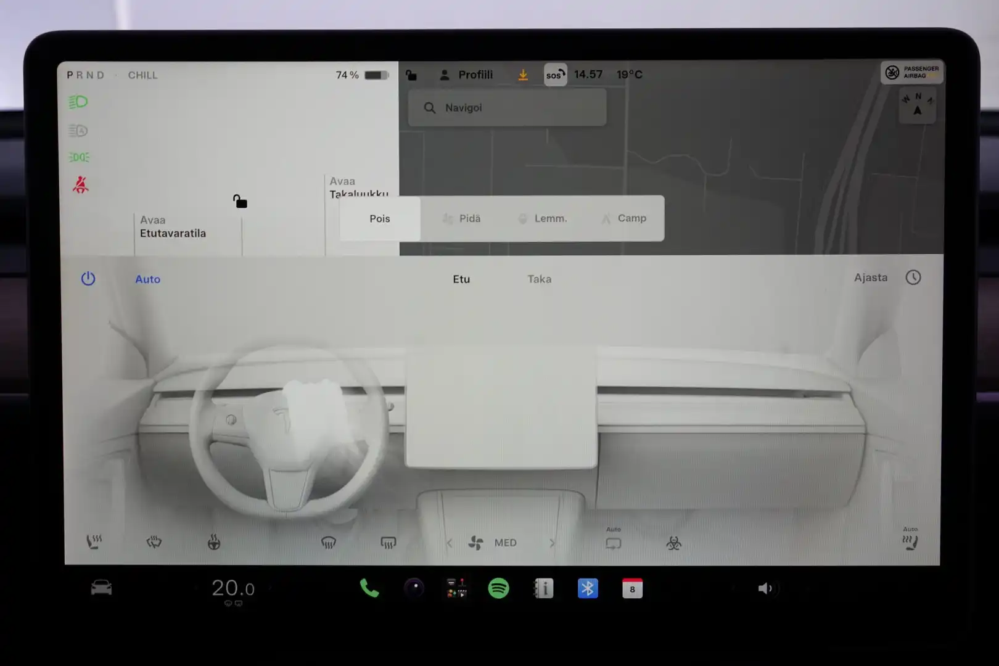Open the rear trunk (Avaa Takaluukku)
Viewport: 999px width, 666px height.
[359, 187]
